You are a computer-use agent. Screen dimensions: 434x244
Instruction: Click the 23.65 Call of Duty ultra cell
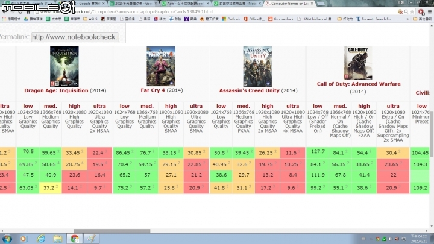click(393, 164)
